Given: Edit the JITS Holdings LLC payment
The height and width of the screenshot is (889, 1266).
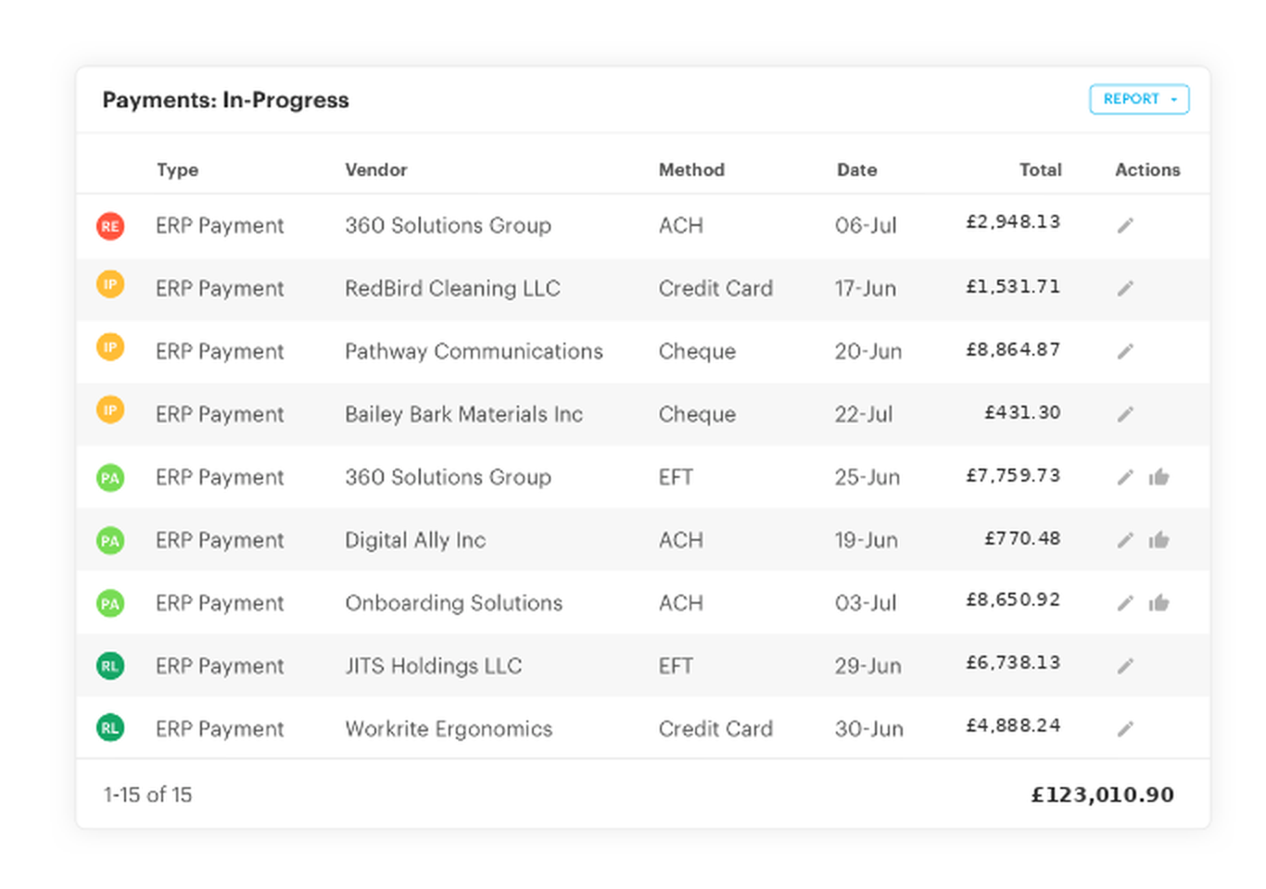Looking at the screenshot, I should pyautogui.click(x=1125, y=666).
